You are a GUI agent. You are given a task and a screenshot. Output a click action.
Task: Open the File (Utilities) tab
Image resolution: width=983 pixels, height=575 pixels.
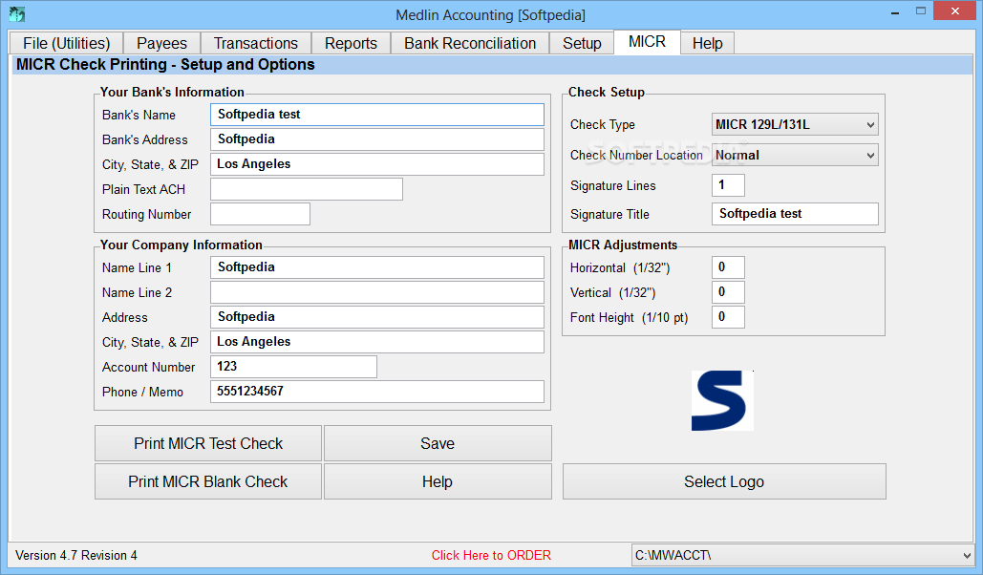67,43
